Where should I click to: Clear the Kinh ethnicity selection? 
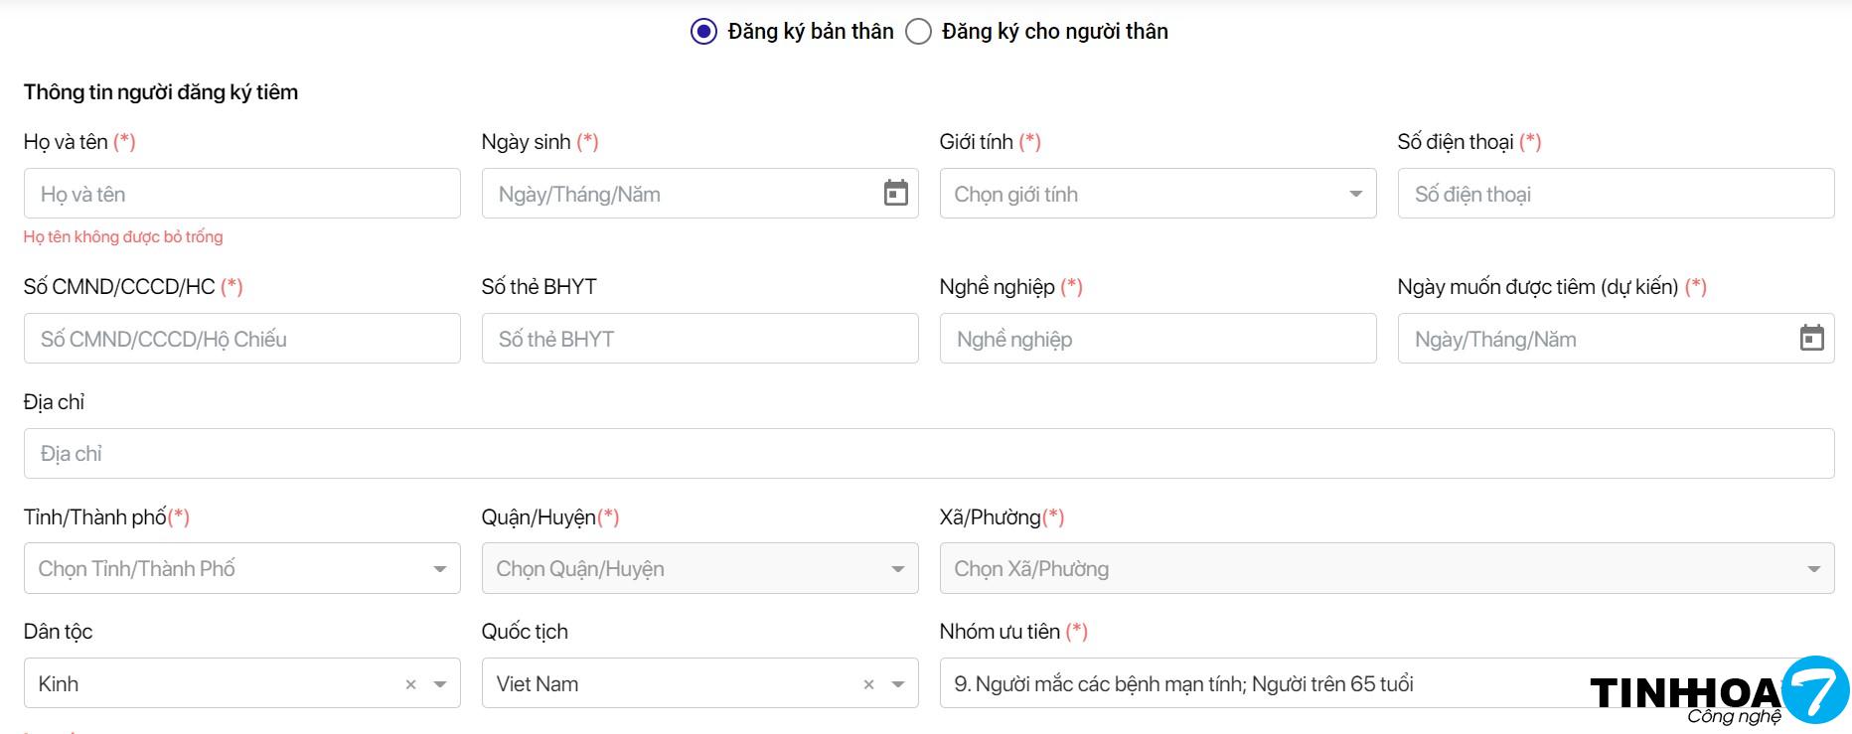click(x=410, y=684)
